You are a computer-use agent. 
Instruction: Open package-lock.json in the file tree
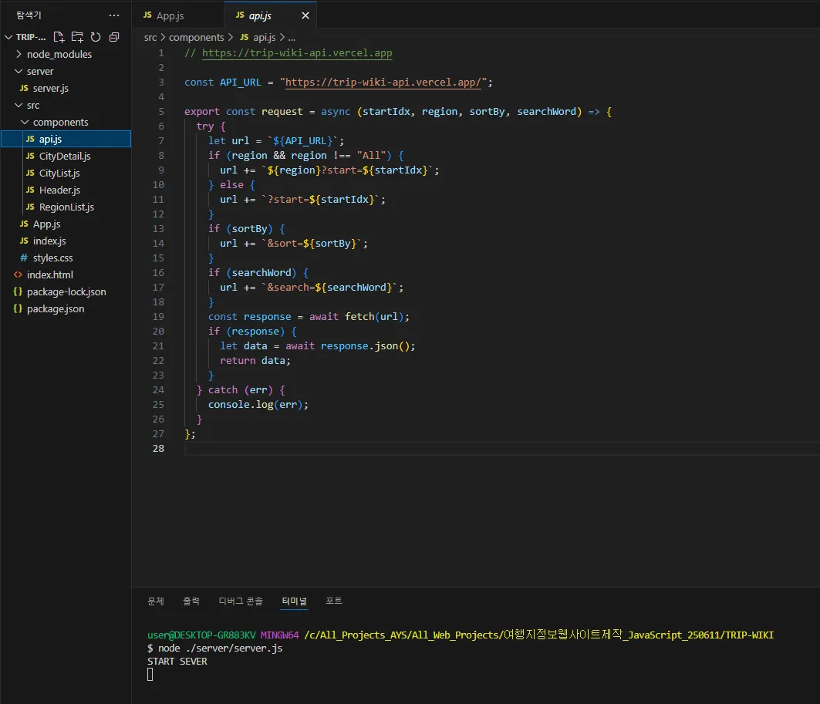[66, 292]
